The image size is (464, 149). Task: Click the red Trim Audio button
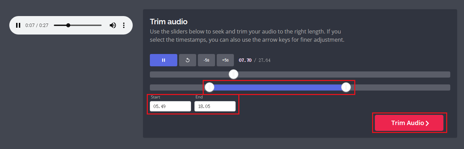coord(409,123)
